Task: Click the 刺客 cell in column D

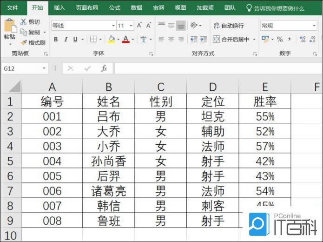Action: click(213, 206)
